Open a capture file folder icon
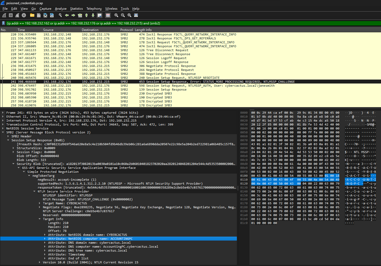Screen dimensions: 381x266 point(32,15)
